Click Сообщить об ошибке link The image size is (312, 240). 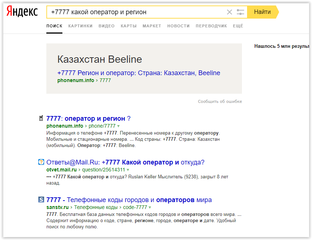(x=220, y=101)
